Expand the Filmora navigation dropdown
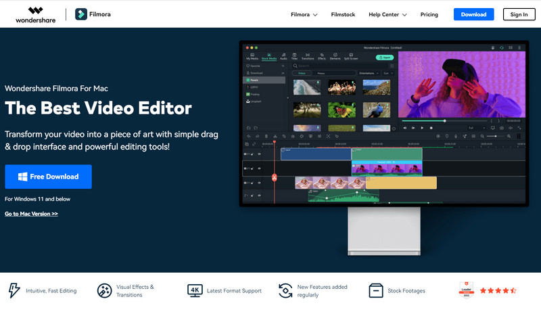Viewport: 541px width, 318px height. pyautogui.click(x=304, y=14)
